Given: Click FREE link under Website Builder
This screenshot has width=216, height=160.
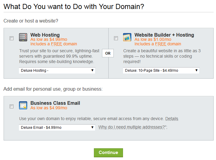Looking at the screenshot, I should pos(160,44).
